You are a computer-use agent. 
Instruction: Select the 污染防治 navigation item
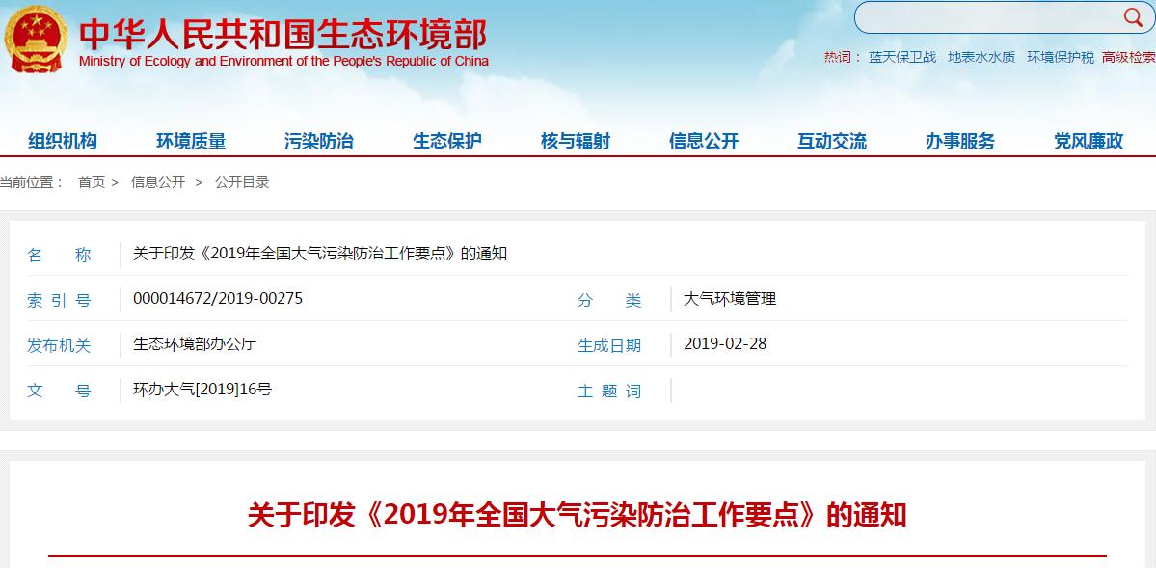319,142
